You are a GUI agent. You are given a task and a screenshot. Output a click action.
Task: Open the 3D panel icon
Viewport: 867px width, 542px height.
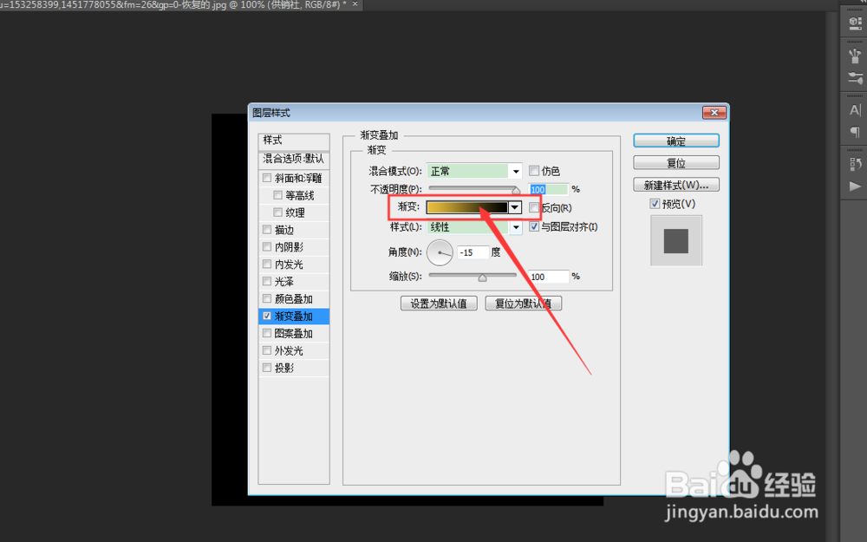(x=855, y=23)
